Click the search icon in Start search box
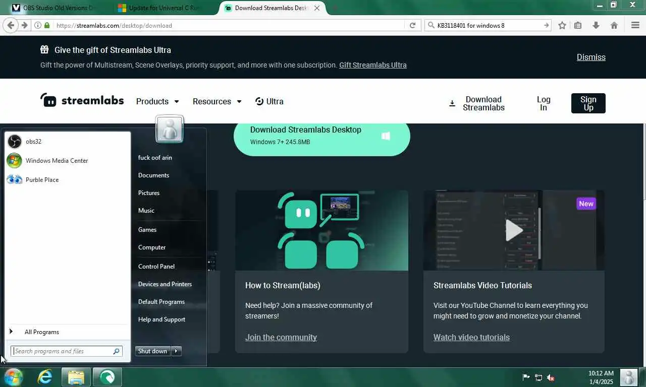646x387 pixels. (116, 351)
